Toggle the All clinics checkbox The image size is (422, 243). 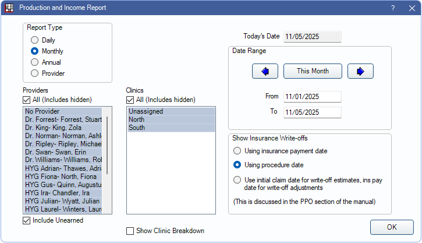pyautogui.click(x=130, y=100)
